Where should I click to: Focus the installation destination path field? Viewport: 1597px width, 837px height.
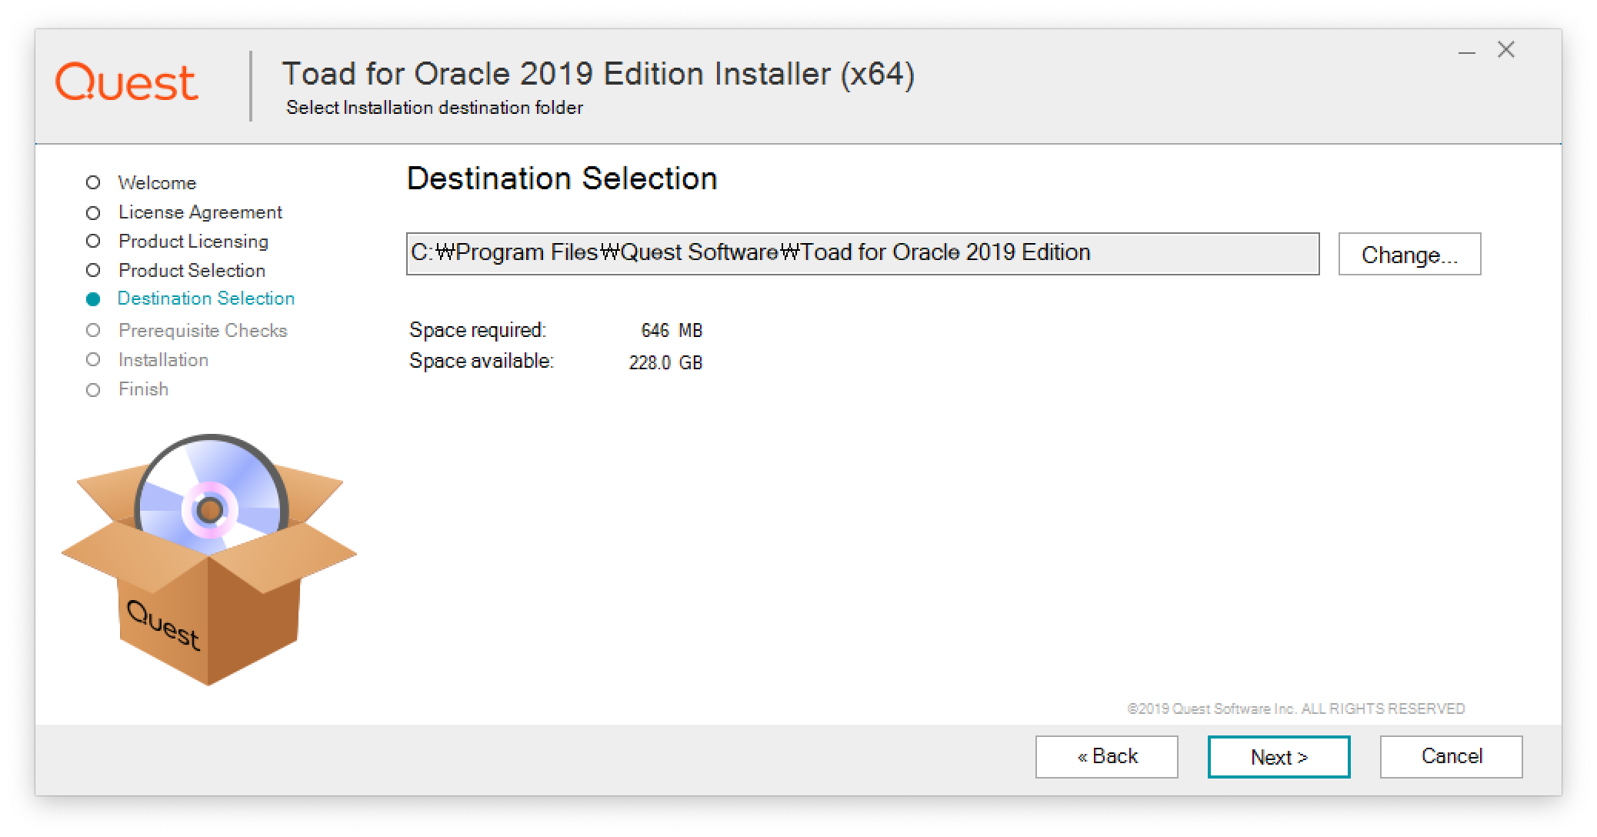click(x=862, y=254)
